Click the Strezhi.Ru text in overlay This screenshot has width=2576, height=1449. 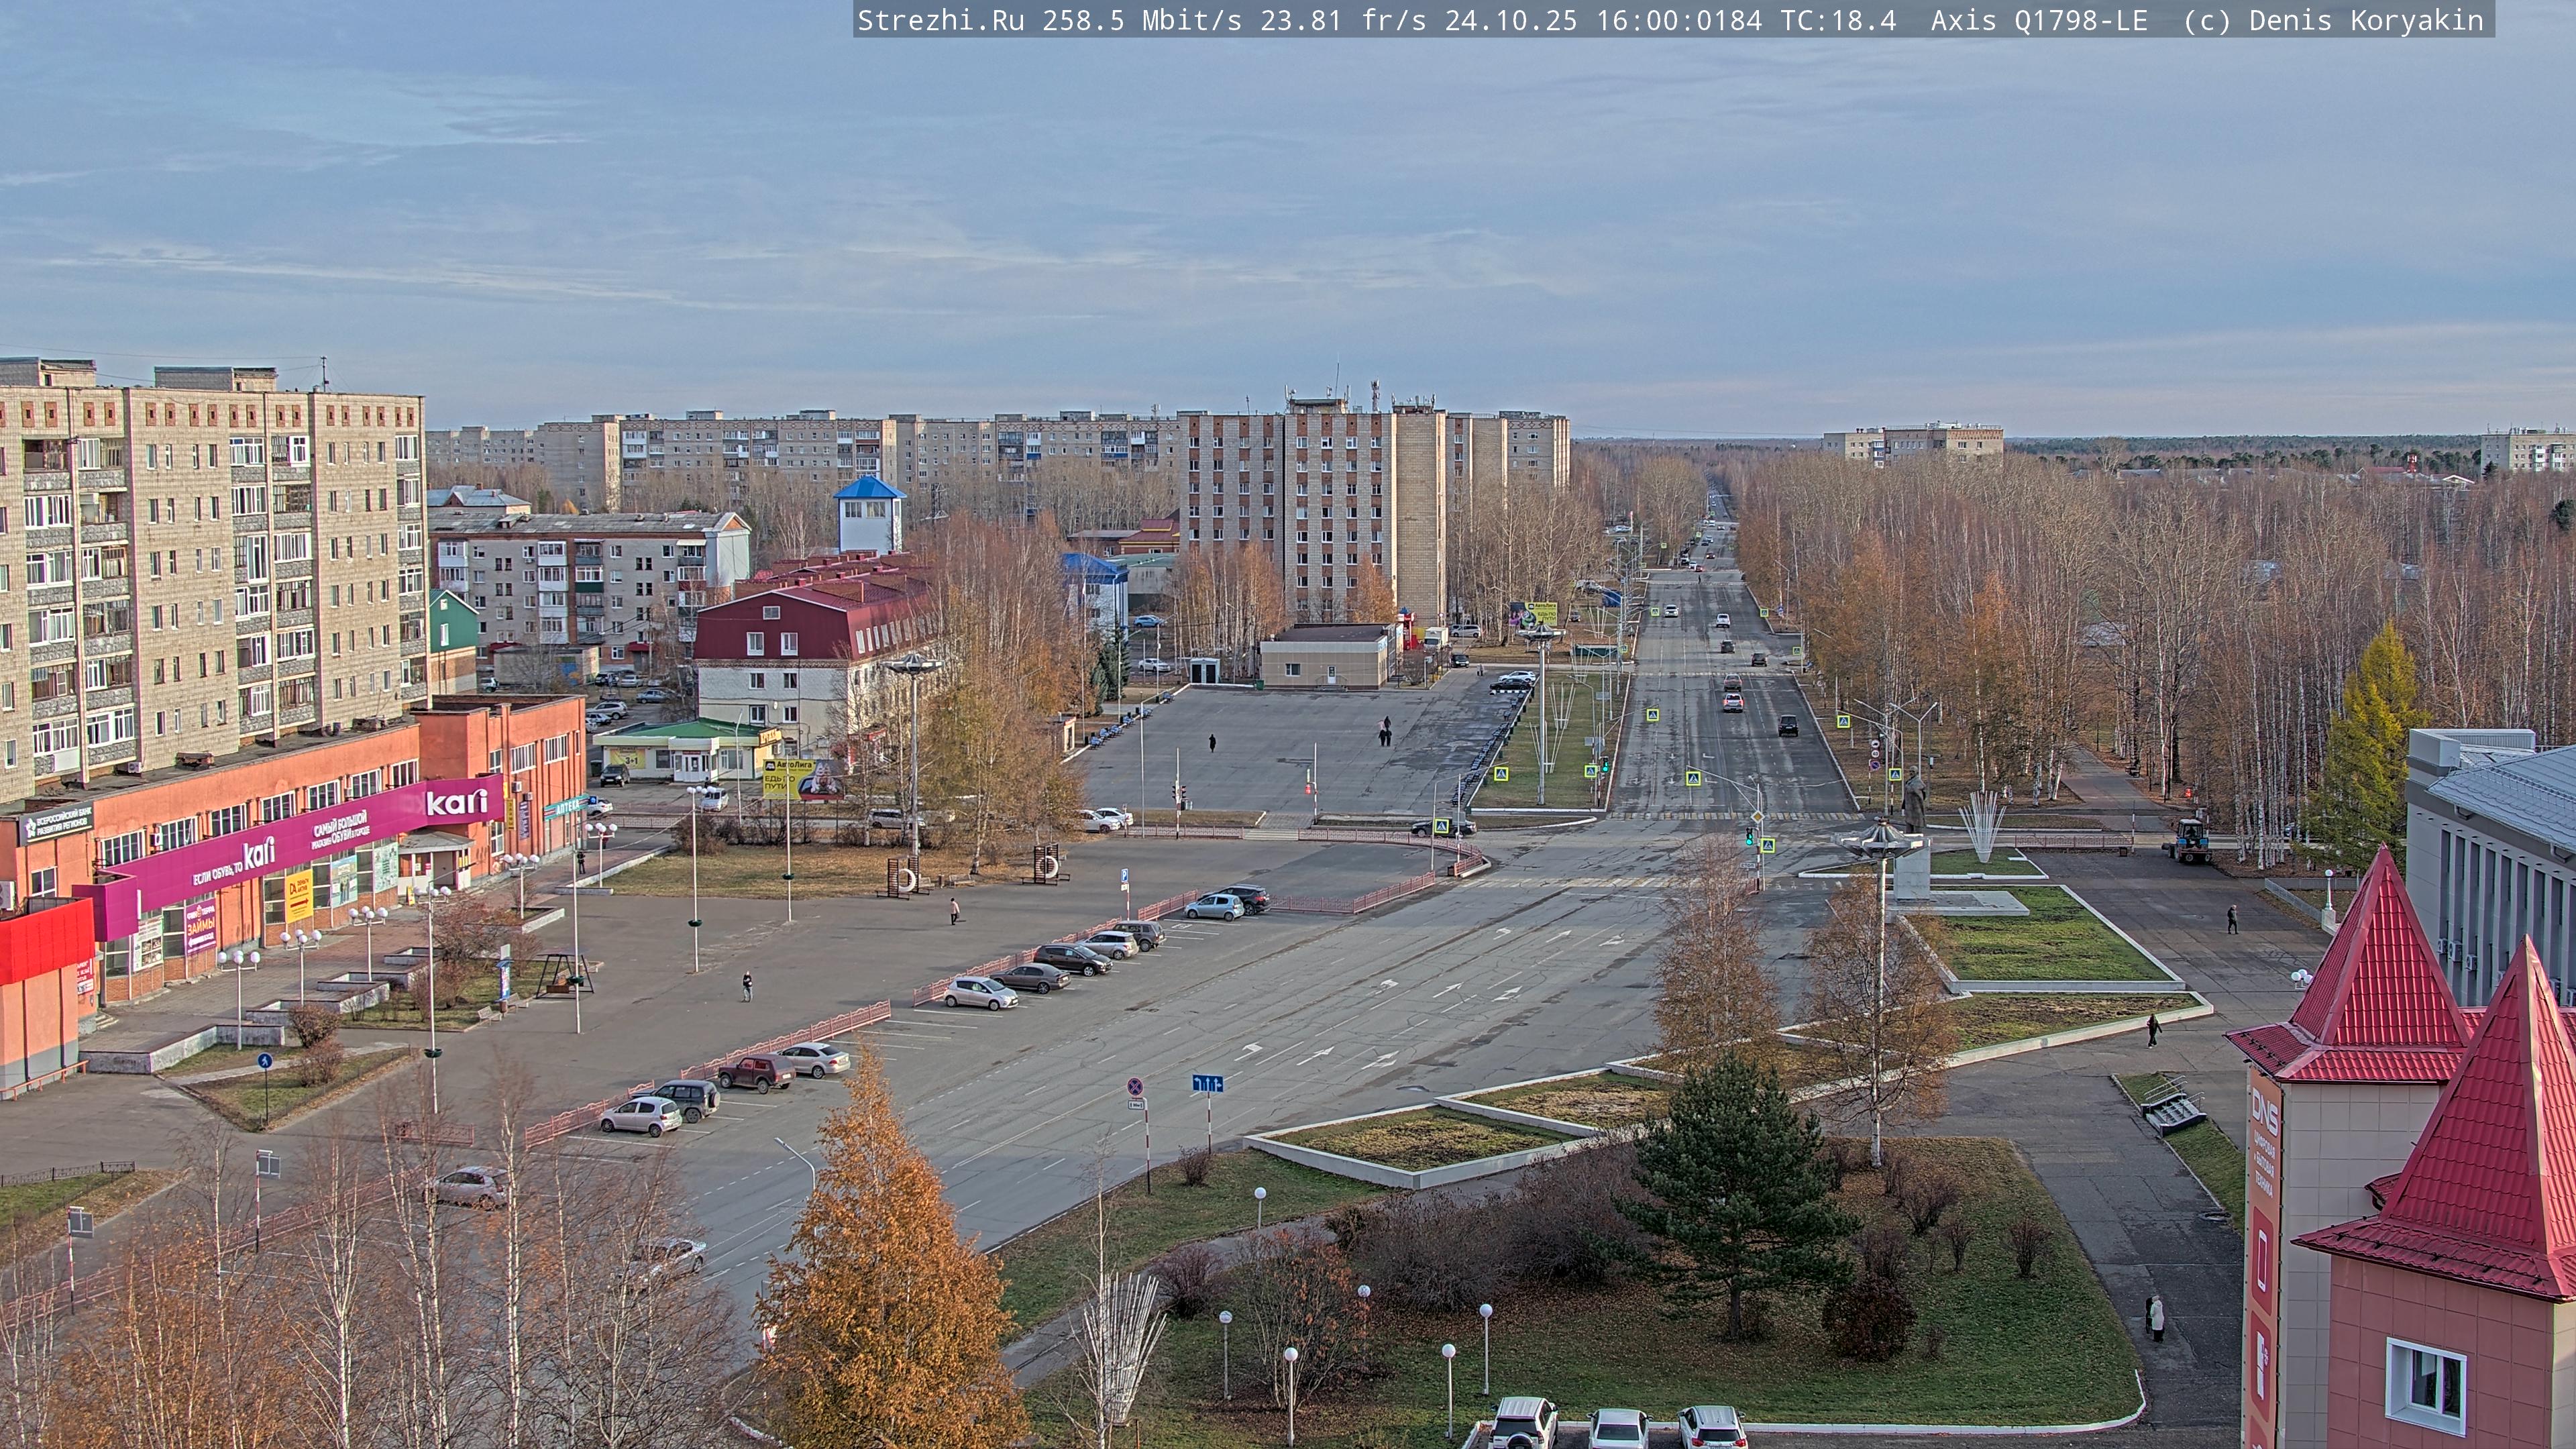point(940,20)
